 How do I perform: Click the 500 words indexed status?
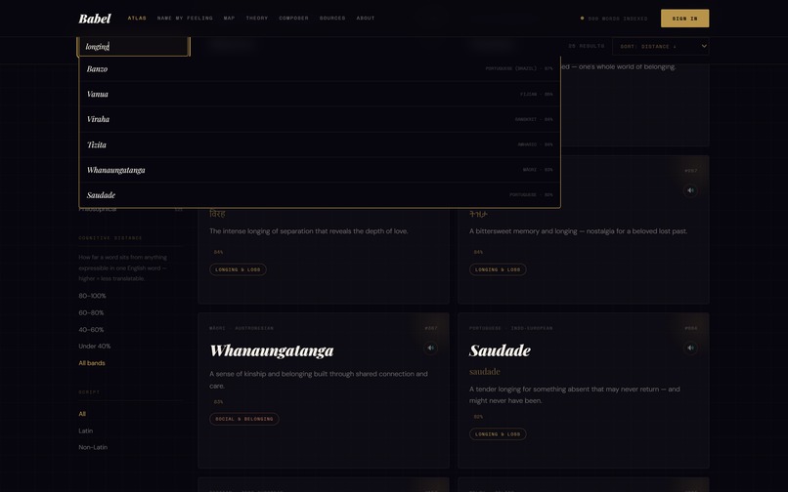click(614, 19)
